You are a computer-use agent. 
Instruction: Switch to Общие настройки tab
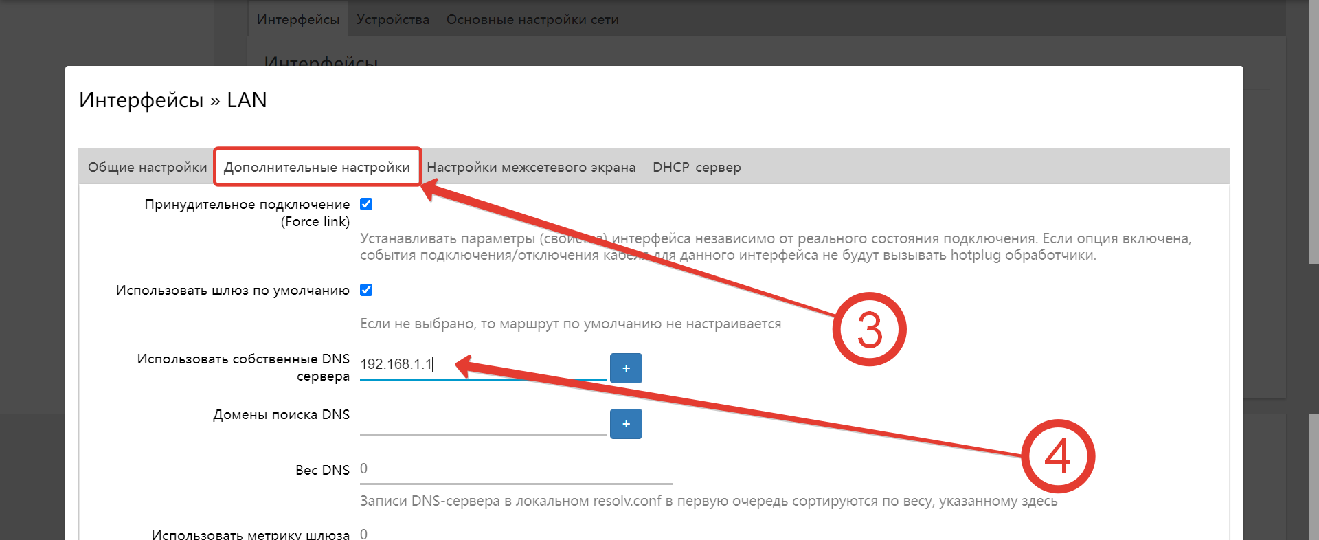pyautogui.click(x=147, y=167)
